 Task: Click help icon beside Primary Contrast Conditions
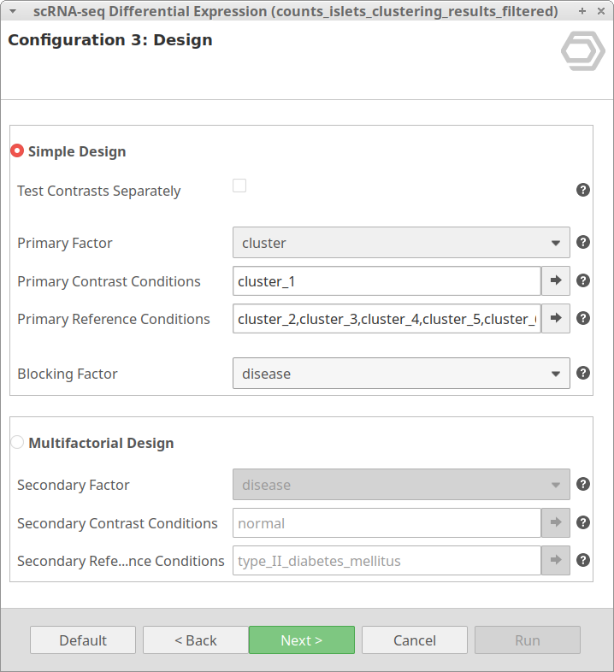pos(583,280)
